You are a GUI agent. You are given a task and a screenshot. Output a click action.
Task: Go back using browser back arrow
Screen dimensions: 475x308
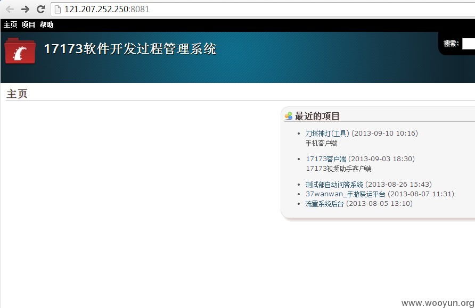(10, 10)
